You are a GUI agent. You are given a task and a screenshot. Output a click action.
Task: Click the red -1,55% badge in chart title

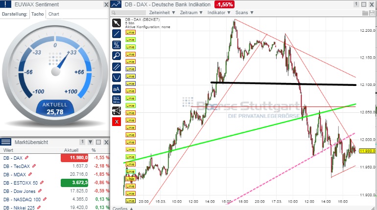pyautogui.click(x=225, y=4)
